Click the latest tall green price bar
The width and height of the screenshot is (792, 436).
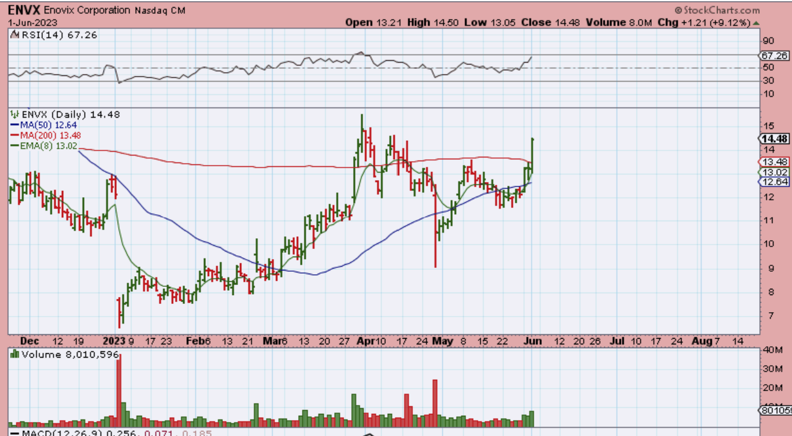coord(533,154)
